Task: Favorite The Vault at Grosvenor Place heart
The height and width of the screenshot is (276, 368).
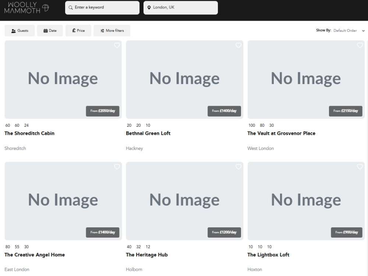Action: click(x=360, y=45)
